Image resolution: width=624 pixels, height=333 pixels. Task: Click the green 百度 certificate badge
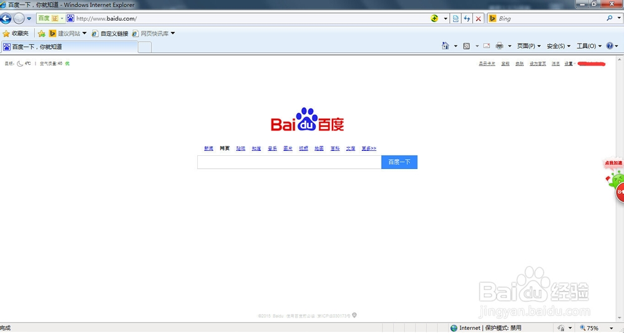[x=51, y=18]
